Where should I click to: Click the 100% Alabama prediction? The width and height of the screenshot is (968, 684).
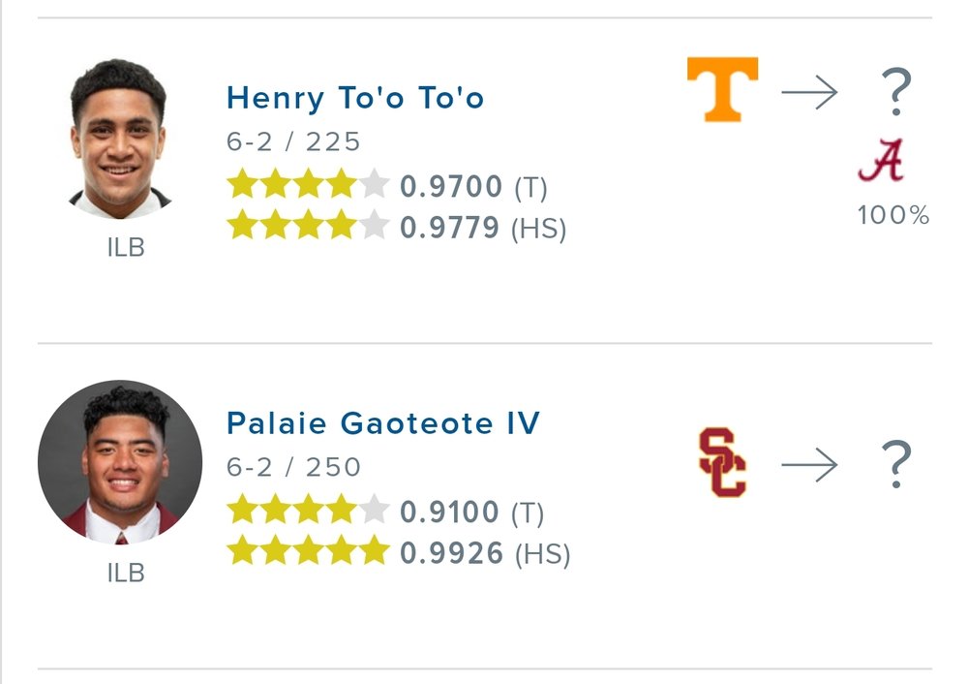(892, 215)
